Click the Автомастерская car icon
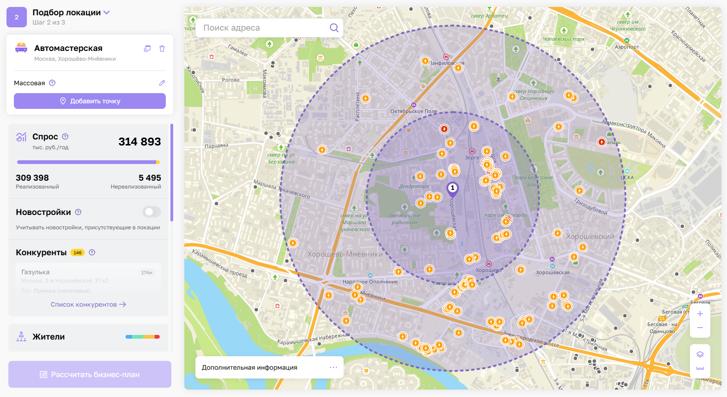This screenshot has width=727, height=397. click(21, 48)
